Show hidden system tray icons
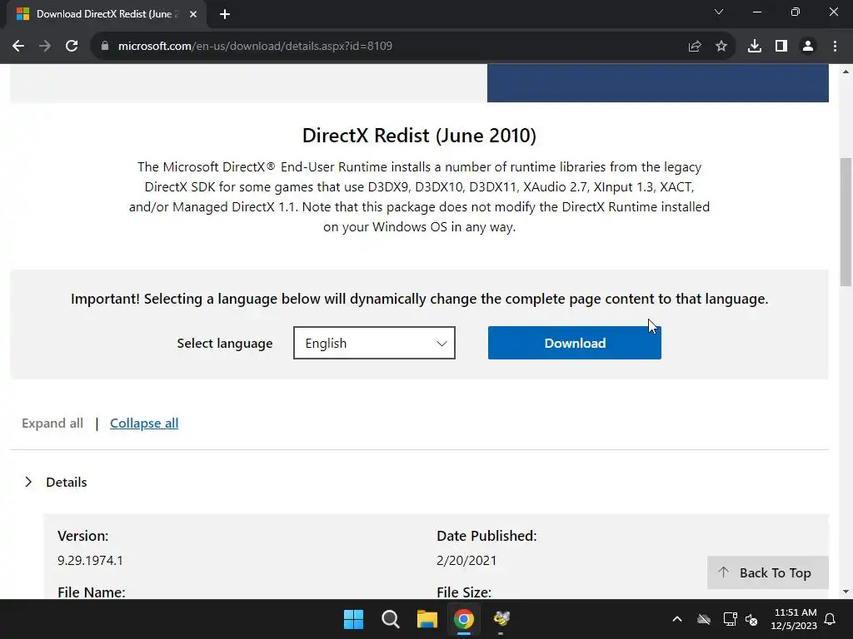Screen dimensions: 853x639 677,619
